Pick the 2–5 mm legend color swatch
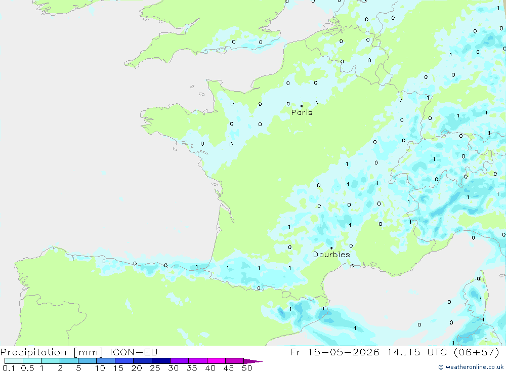The width and height of the screenshot is (506, 371). point(69,361)
